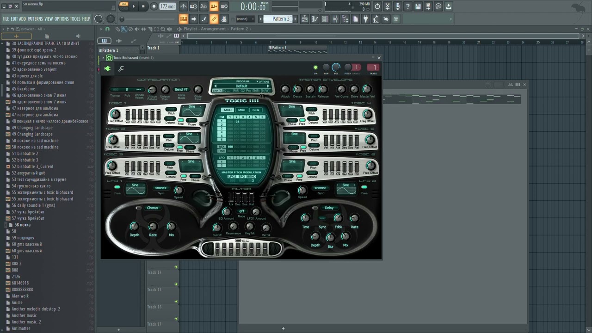Open the plugin wrench settings in Toxic Biohazard
The image size is (592, 333).
click(121, 69)
